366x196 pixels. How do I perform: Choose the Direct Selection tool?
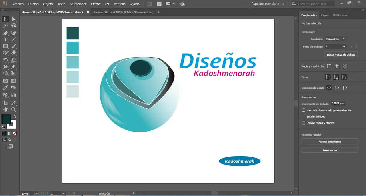[x=14, y=19]
